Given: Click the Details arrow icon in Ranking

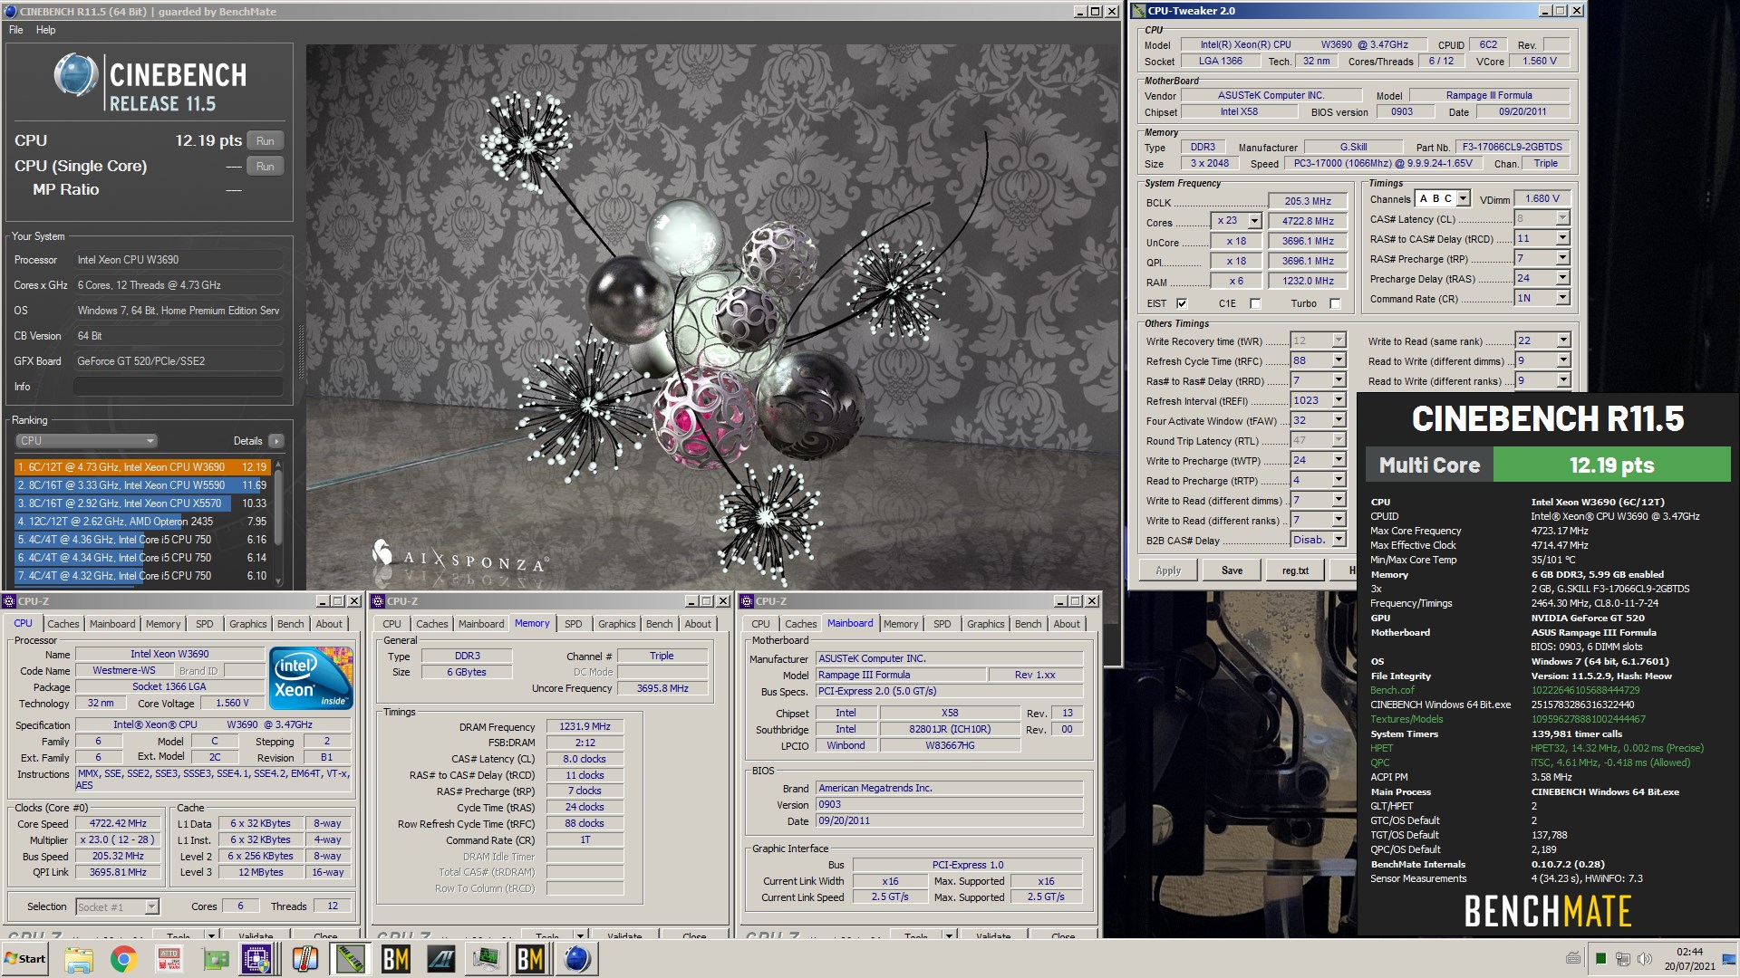Looking at the screenshot, I should pos(275,441).
